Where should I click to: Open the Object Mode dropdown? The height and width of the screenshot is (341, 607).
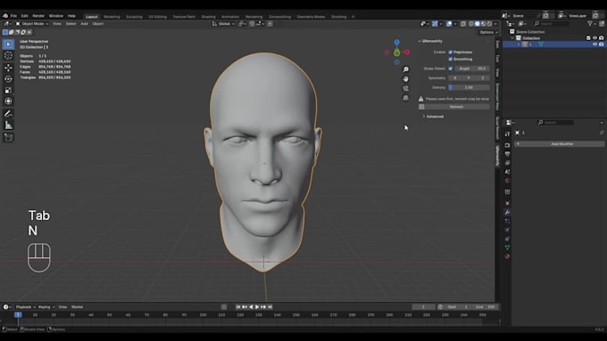click(32, 23)
